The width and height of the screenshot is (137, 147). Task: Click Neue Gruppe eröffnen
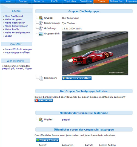pos(17,53)
